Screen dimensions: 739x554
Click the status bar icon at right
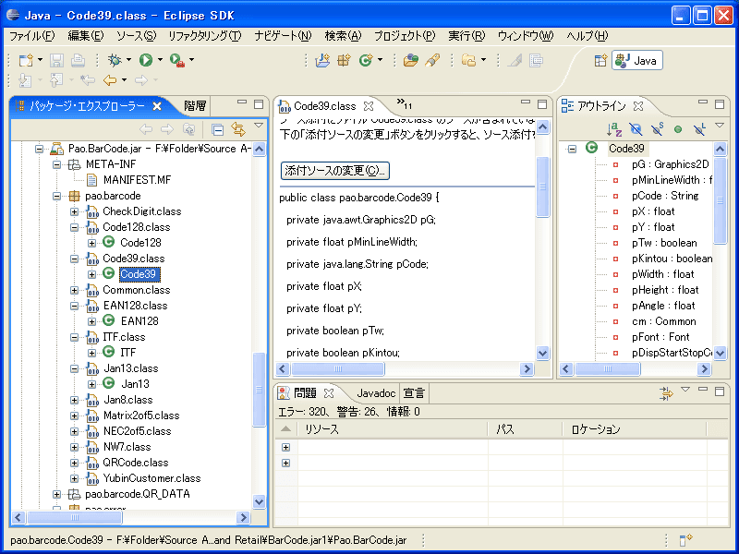pos(685,540)
